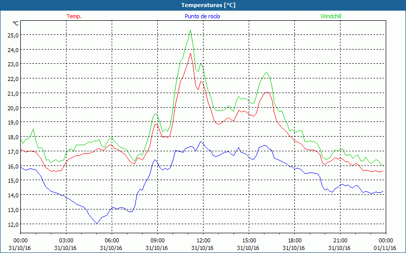Click the 24,0 y-axis value
406x253 pixels.
pyautogui.click(x=13, y=50)
